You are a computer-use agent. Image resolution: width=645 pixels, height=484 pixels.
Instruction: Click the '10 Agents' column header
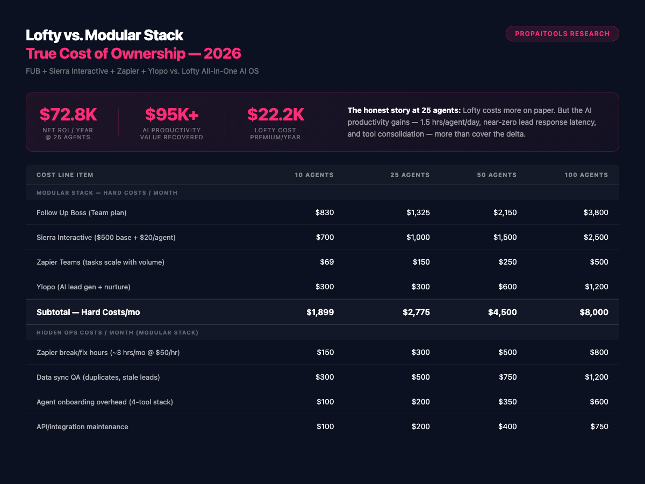coord(314,175)
